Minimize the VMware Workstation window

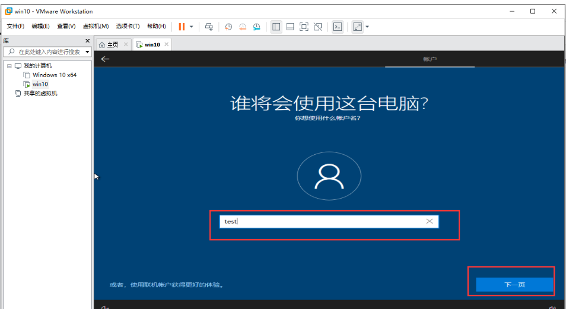coord(512,11)
